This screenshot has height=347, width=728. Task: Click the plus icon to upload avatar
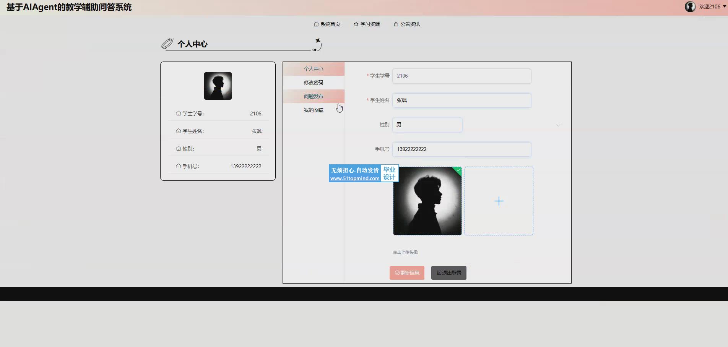[x=499, y=201]
